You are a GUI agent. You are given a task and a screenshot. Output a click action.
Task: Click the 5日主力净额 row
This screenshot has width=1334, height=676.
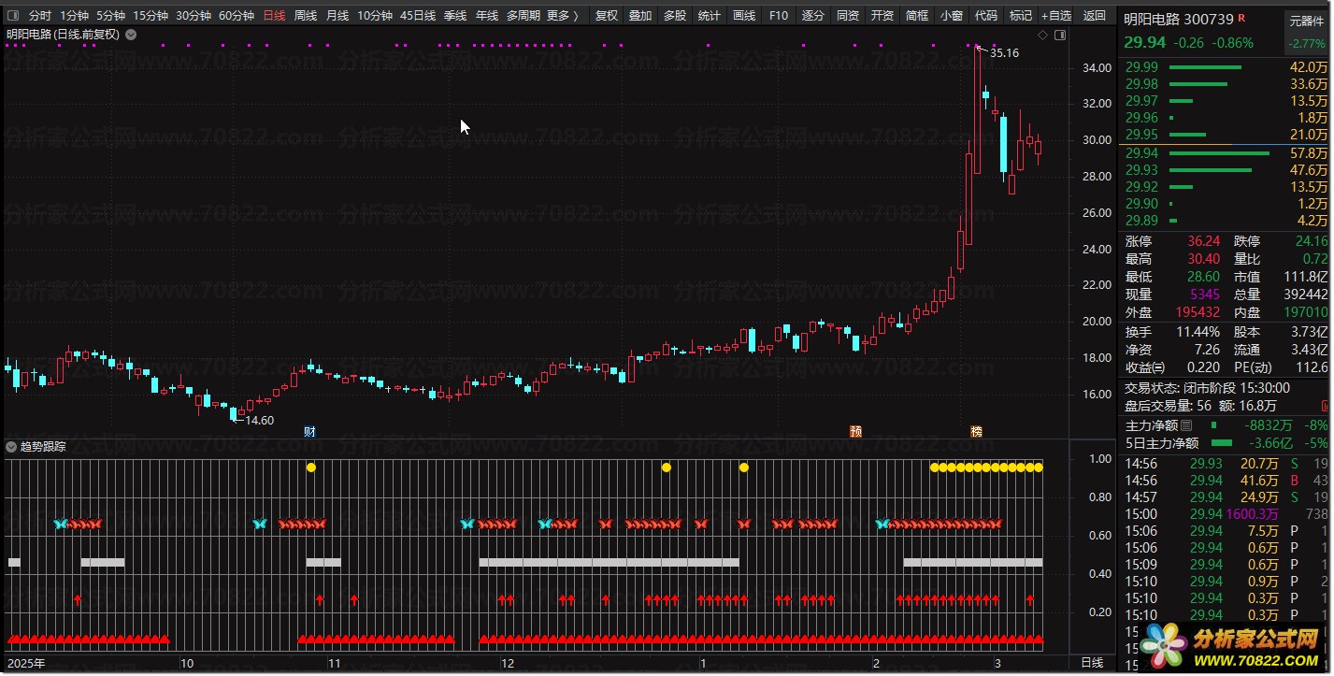[1226, 443]
